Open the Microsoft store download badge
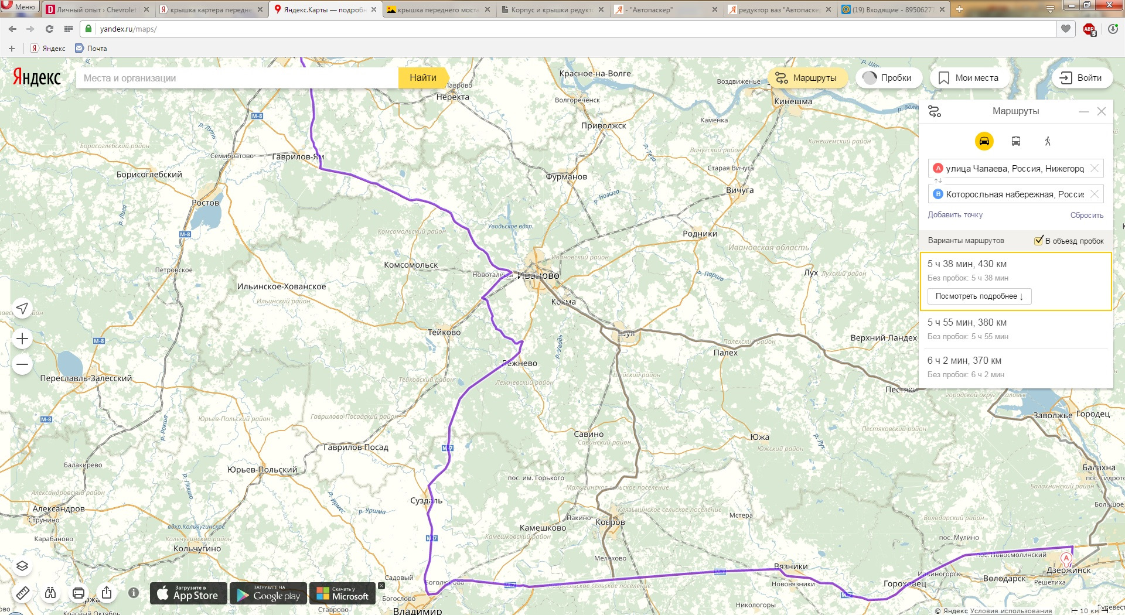 [x=342, y=593]
